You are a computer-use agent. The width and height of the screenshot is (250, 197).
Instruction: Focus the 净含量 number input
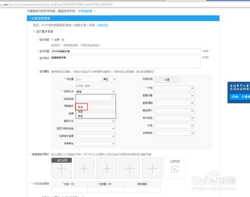pyautogui.click(x=88, y=79)
